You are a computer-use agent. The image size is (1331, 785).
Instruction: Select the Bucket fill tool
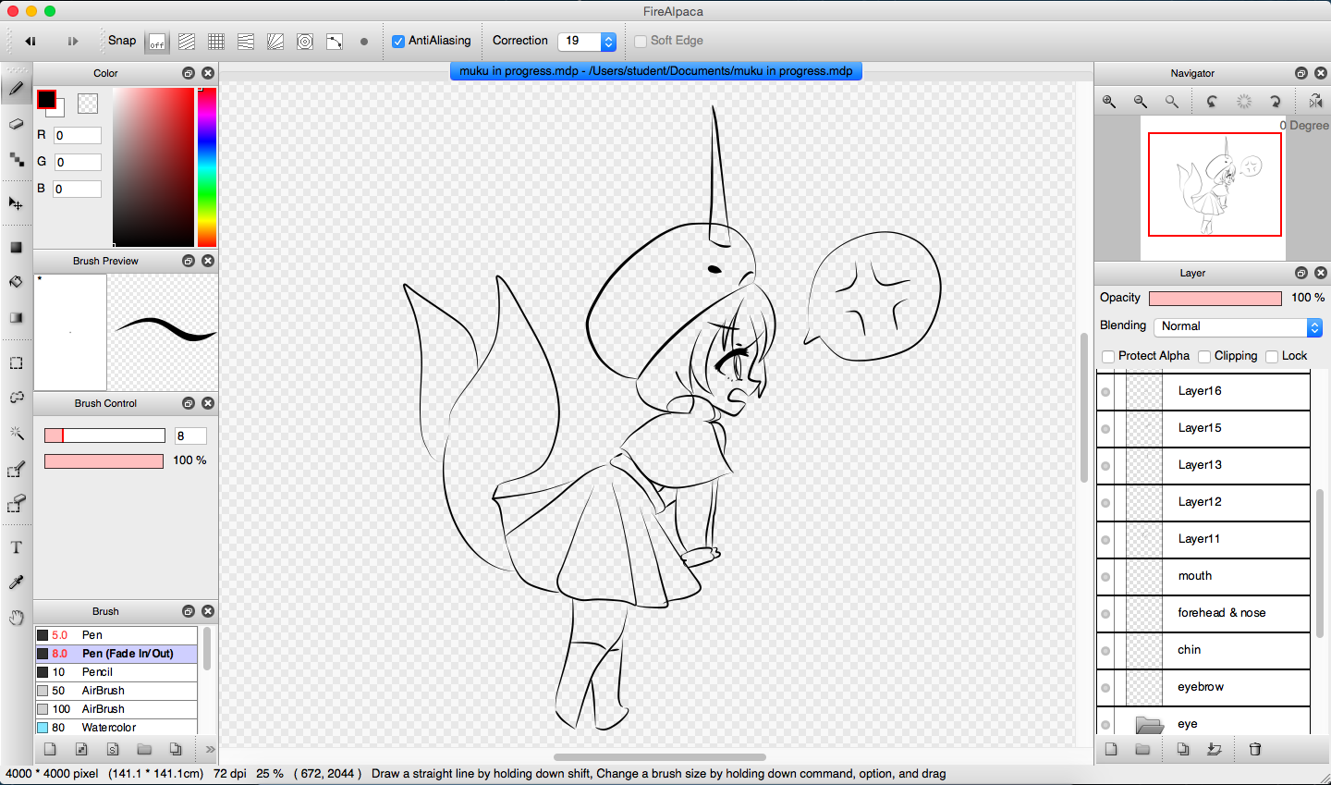pyautogui.click(x=16, y=282)
